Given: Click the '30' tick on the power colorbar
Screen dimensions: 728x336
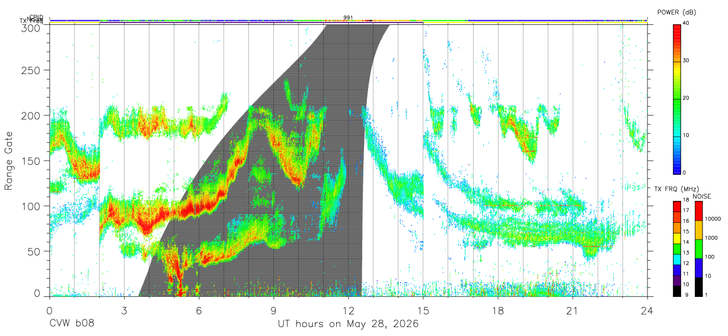Looking at the screenshot, I should click(x=687, y=60).
